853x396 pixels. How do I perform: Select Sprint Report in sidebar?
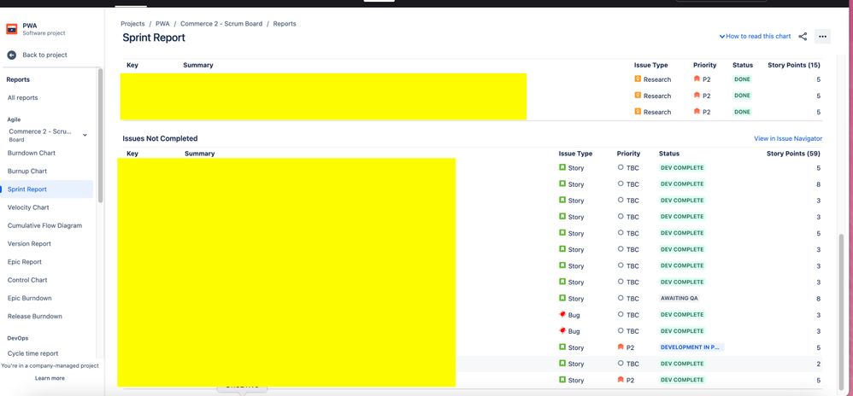(x=47, y=189)
